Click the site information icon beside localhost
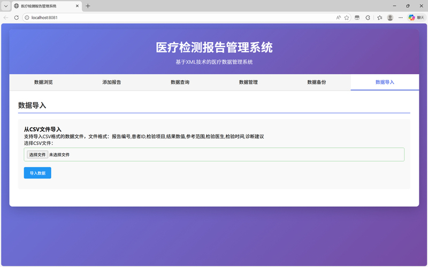Image resolution: width=428 pixels, height=267 pixels. click(x=27, y=18)
